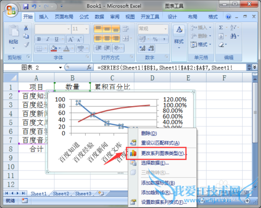
Task: Click the AutoSum sigma icon
Action: click(x=221, y=28)
